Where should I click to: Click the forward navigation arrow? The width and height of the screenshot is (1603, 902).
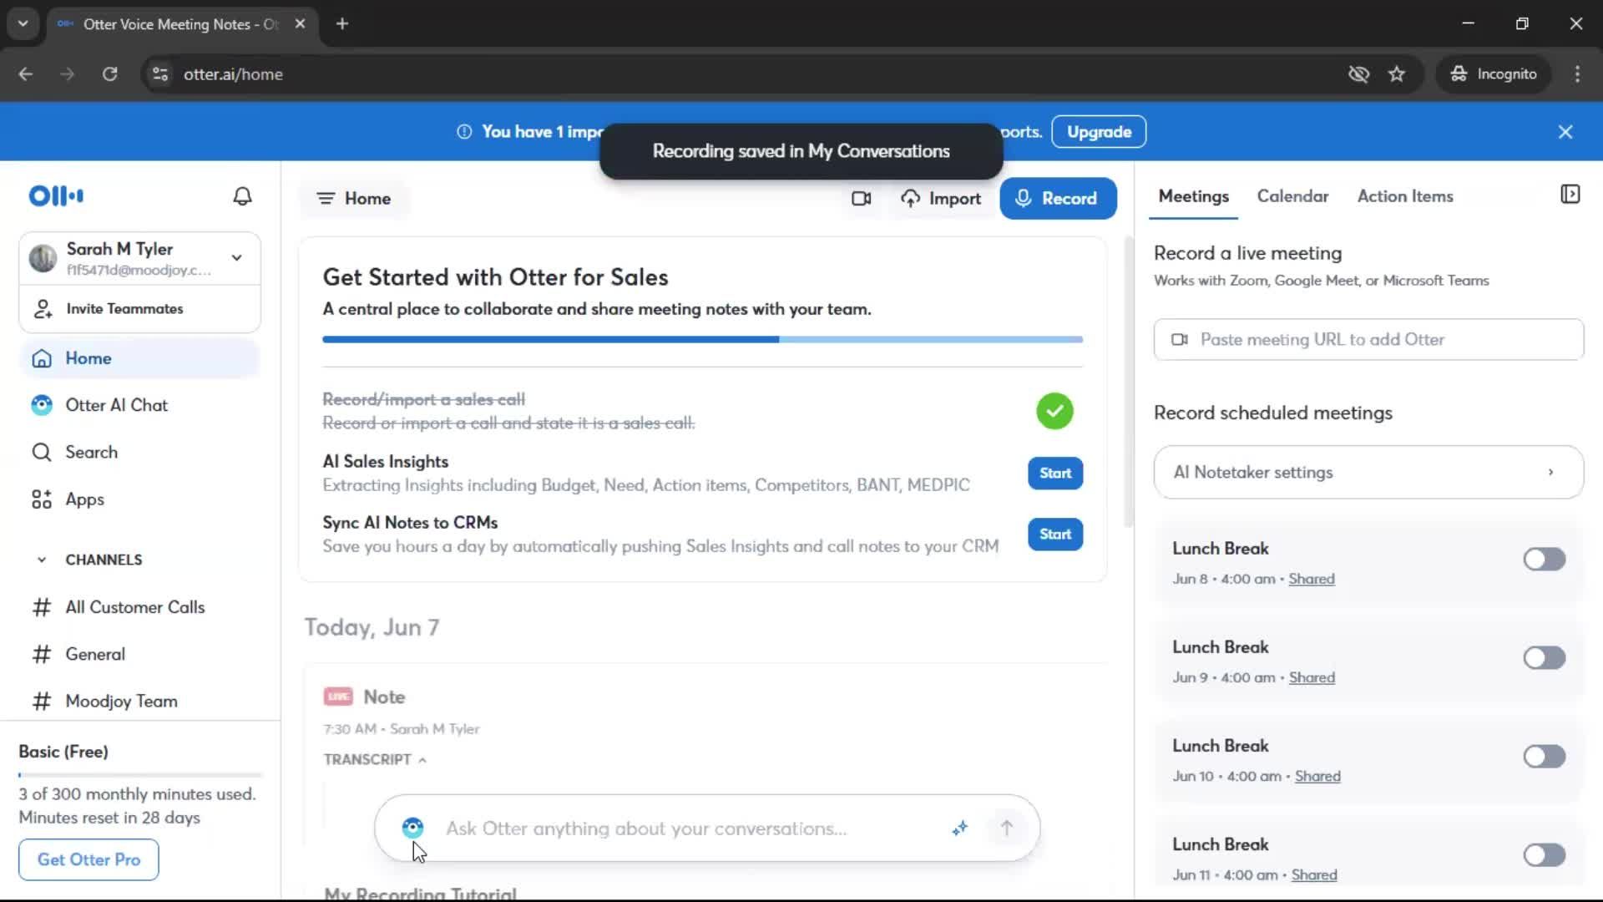[68, 74]
